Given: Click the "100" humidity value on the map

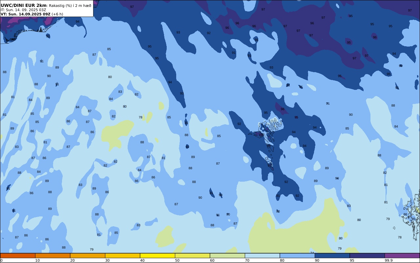Looking at the screenshot, I should tap(261, 135).
